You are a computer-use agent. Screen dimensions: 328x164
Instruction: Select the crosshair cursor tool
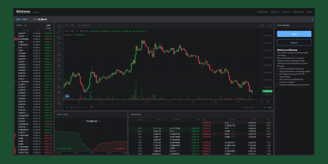(x=59, y=25)
